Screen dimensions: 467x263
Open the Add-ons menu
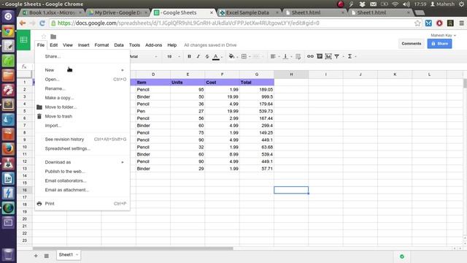pos(153,45)
